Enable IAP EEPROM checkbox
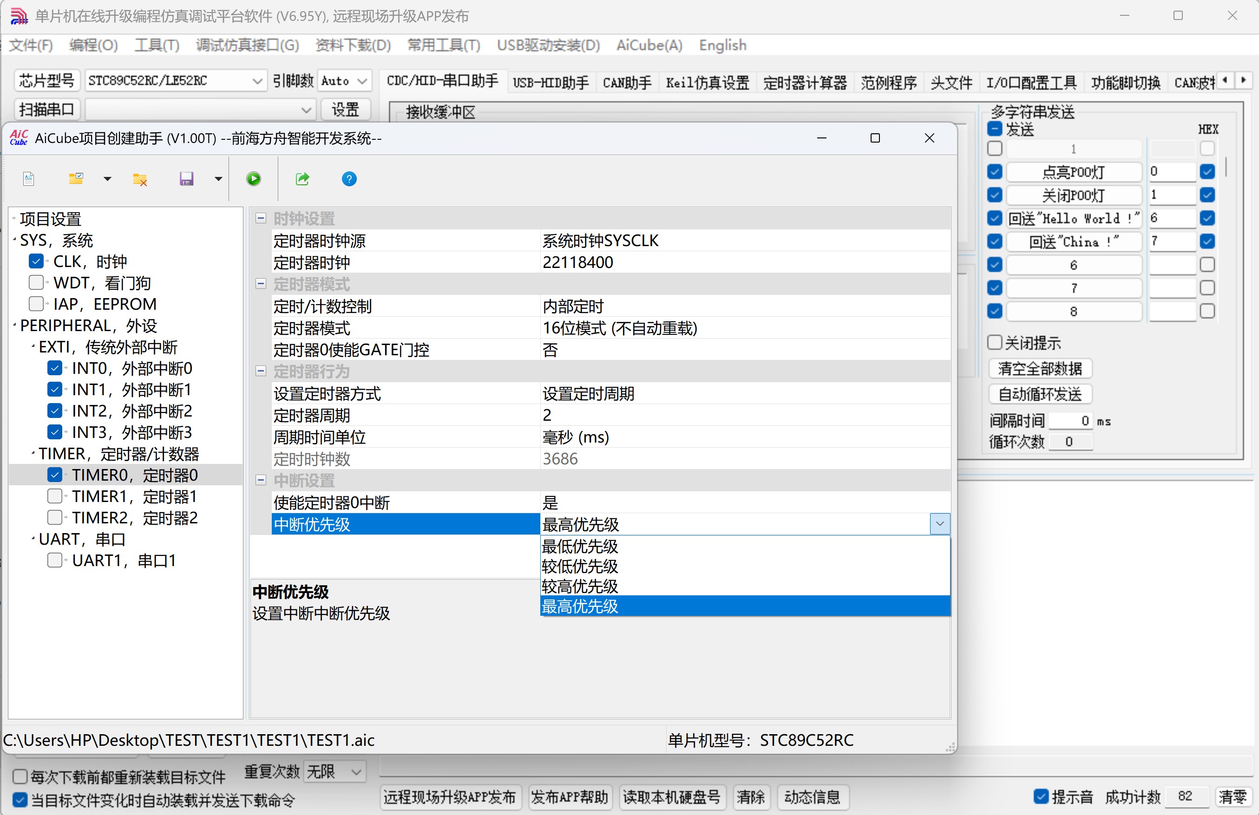Viewport: 1259px width, 815px height. (36, 304)
